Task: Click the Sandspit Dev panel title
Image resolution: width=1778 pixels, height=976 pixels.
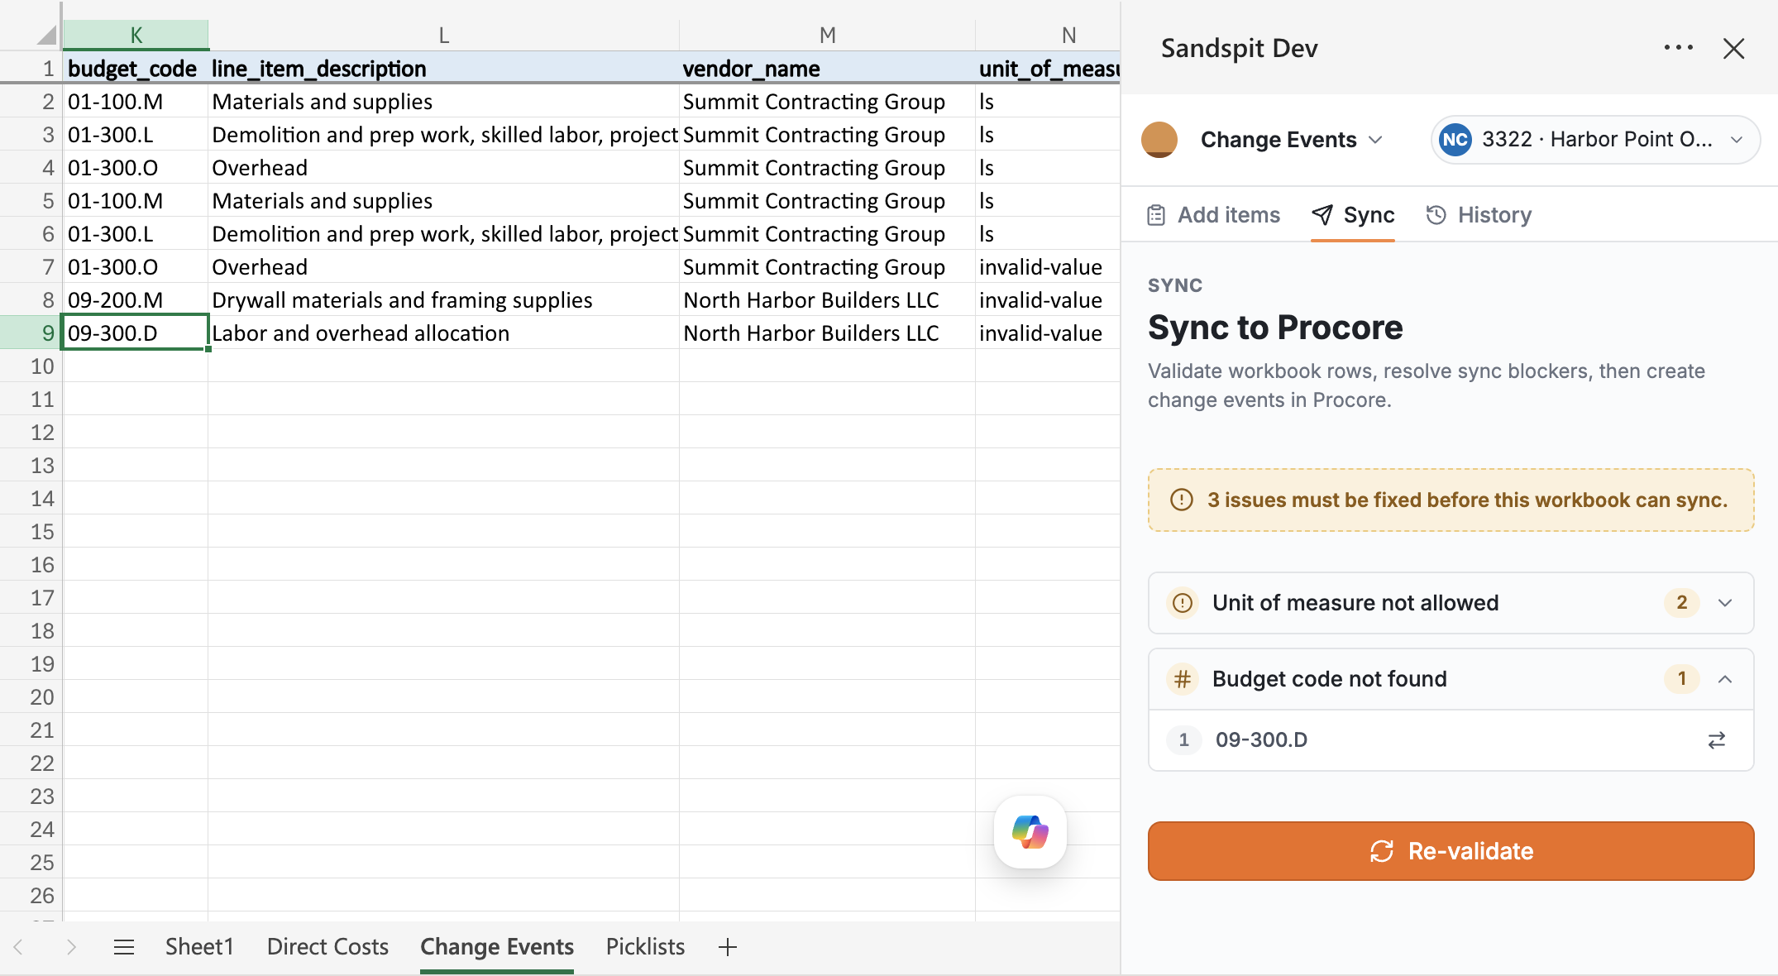Action: (1239, 49)
